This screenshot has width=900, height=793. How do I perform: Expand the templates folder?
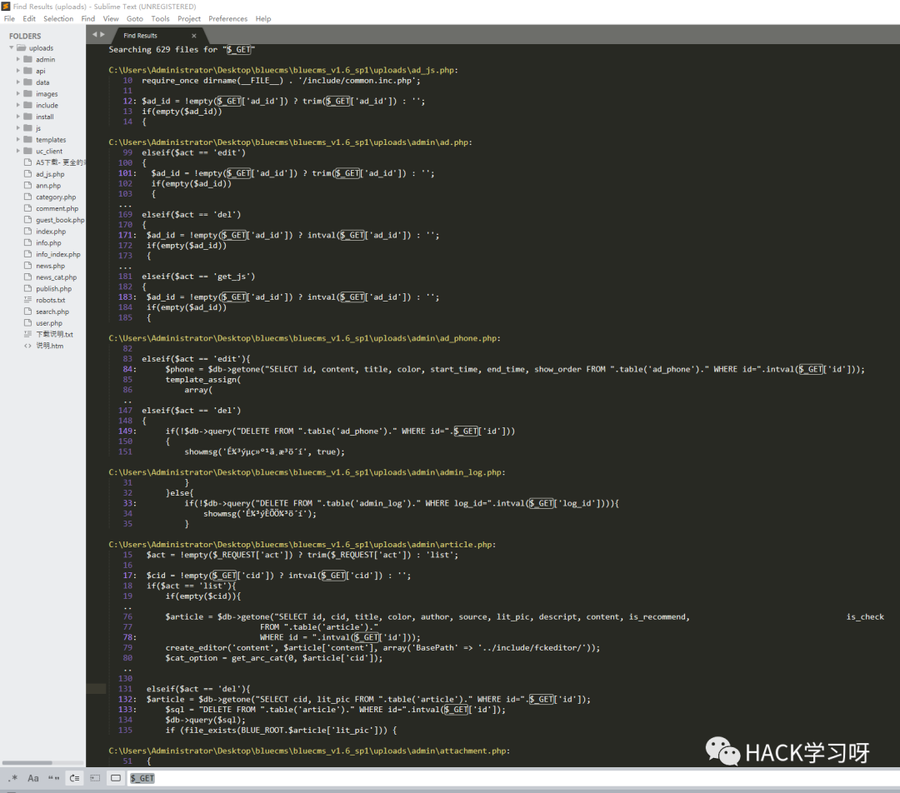17,139
